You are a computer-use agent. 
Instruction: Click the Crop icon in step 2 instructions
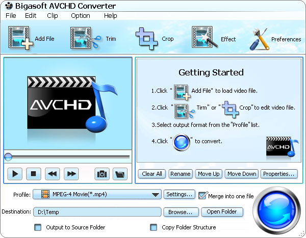[231, 109]
